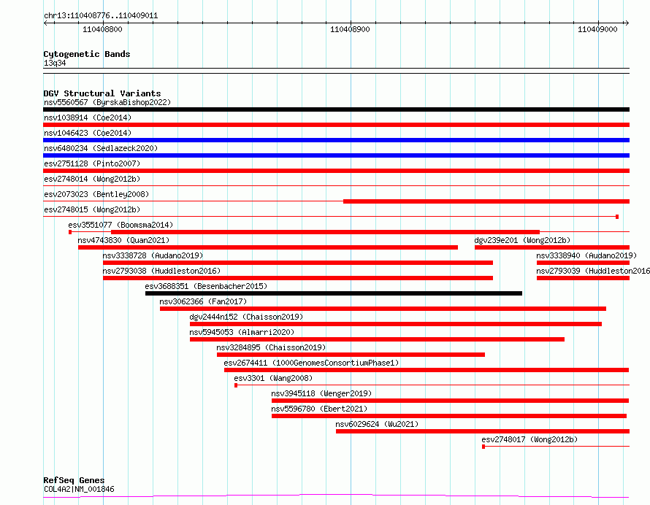Click the black bar under esv3688351
Image resolution: width=650 pixels, height=505 pixels.
pos(334,293)
